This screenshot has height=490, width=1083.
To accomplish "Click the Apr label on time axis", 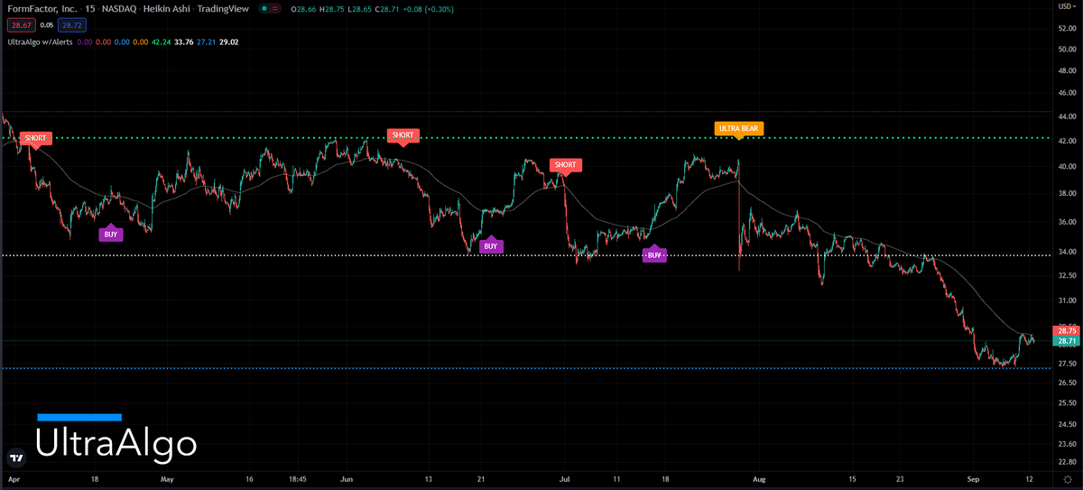I will [13, 481].
